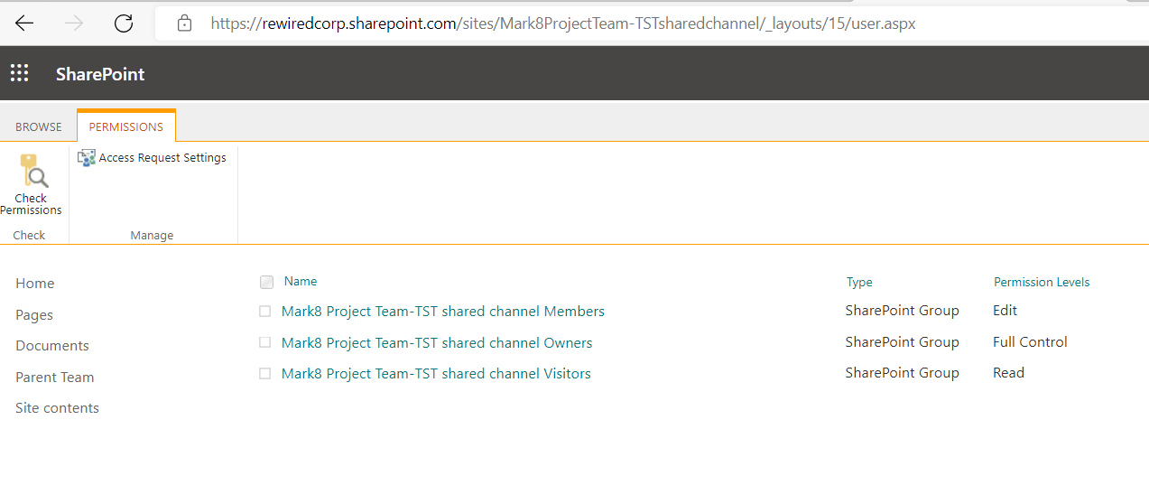Select the shared channel Owners row checkbox
1149x485 pixels.
coord(265,343)
